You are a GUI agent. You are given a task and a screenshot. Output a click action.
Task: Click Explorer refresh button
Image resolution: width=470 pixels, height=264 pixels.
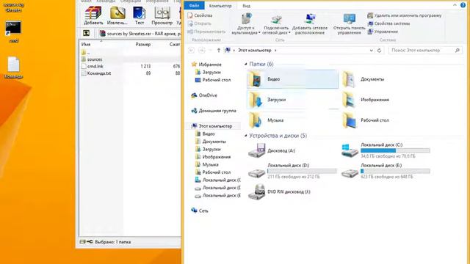coord(379,51)
